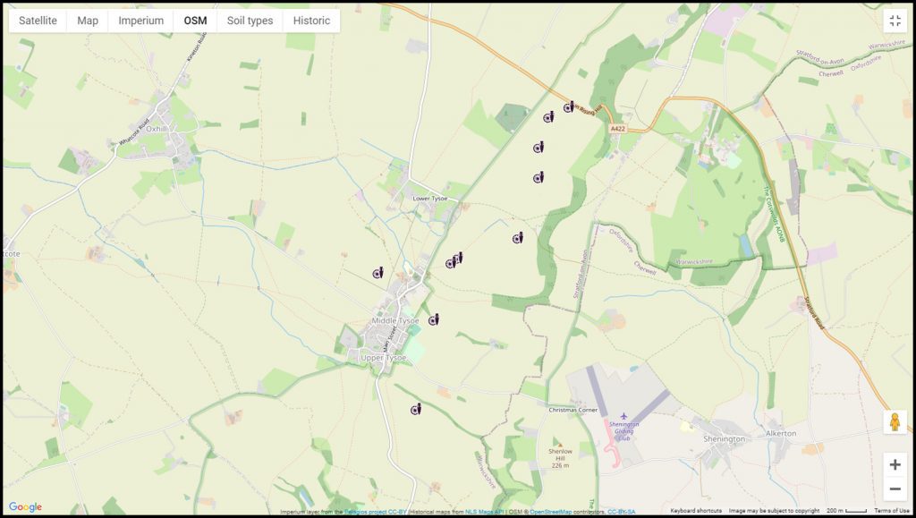Click the marker between the two northern findspots
916x518 pixels.
click(x=538, y=147)
